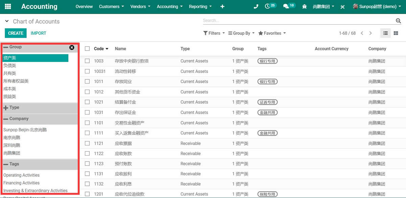Click the phone call icon
The width and height of the screenshot is (406, 198).
(256, 6)
